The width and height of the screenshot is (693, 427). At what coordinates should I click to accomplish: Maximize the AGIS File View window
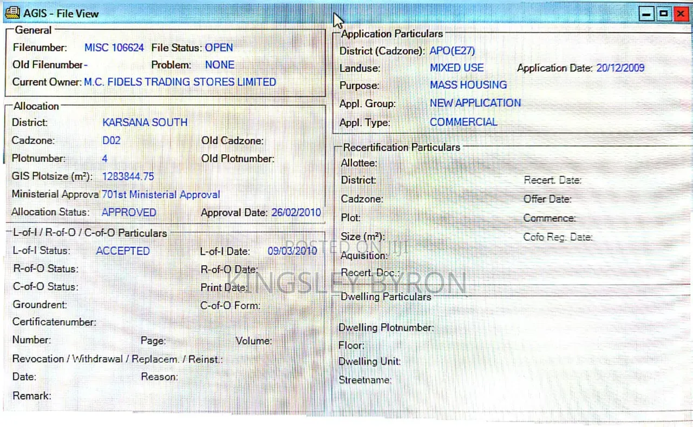663,14
